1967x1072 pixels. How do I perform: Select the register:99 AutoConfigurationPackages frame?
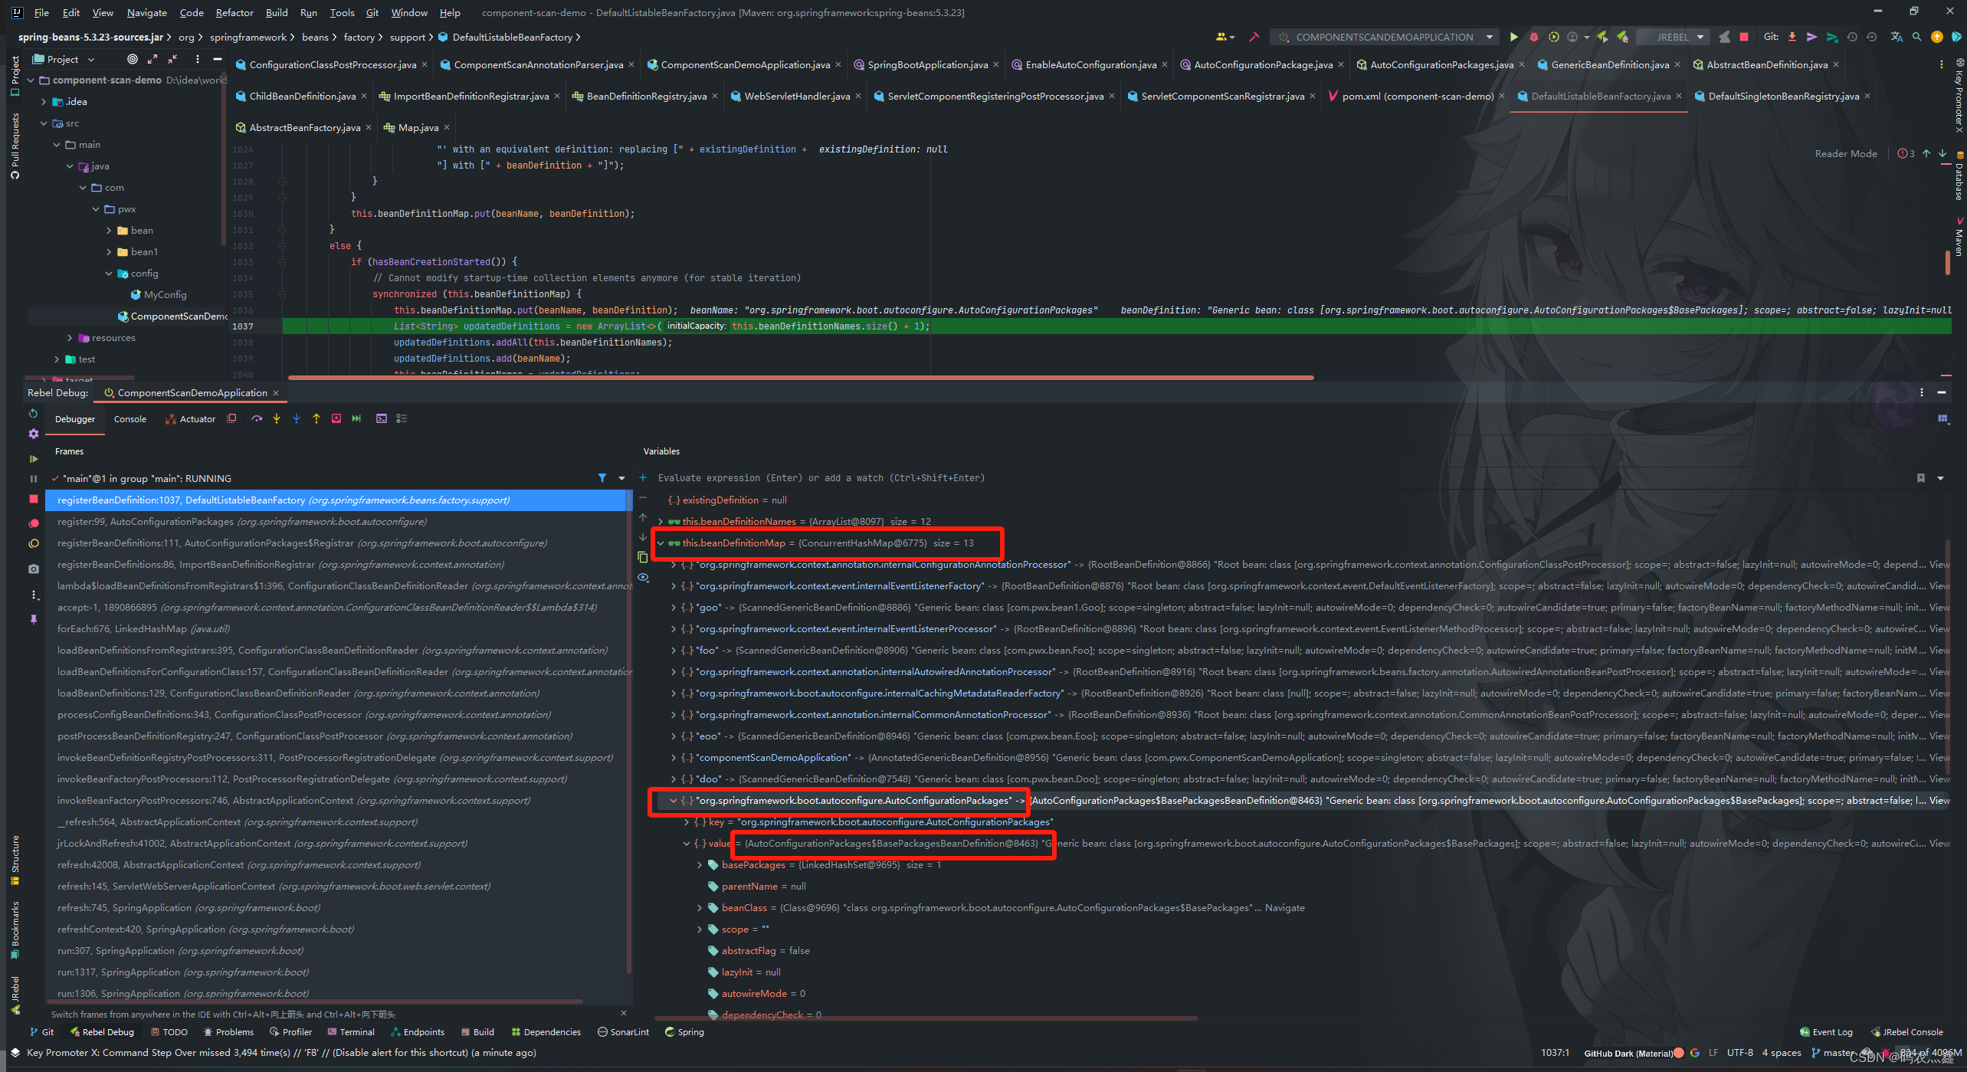241,522
